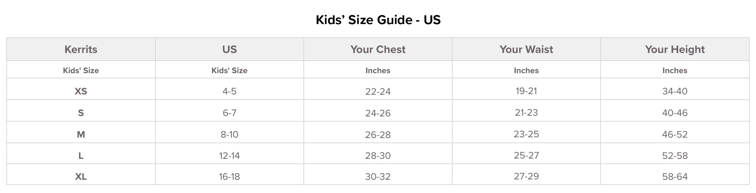
Task: Click height measurement 58-64 cell
Action: [x=674, y=177]
